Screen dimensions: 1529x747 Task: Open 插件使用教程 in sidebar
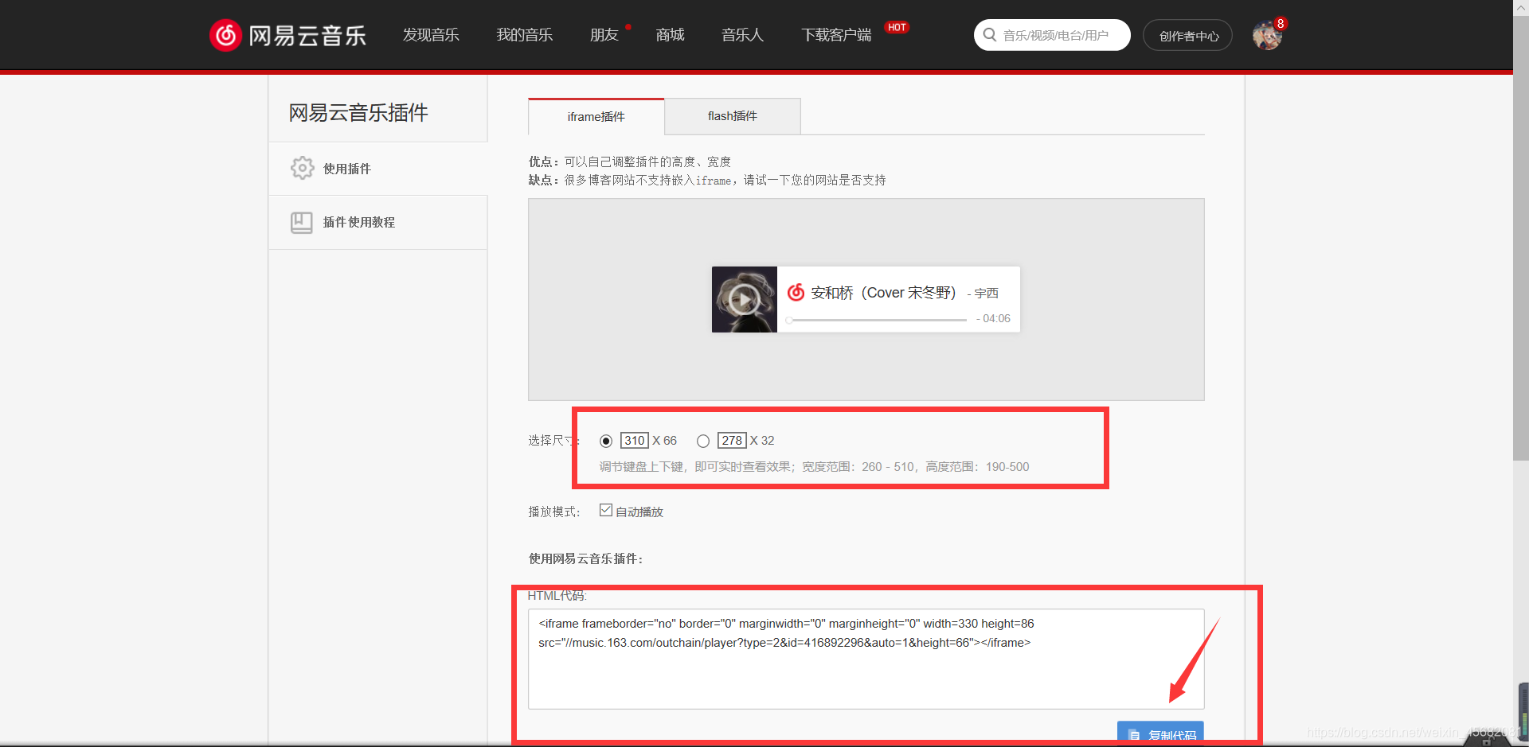378,223
